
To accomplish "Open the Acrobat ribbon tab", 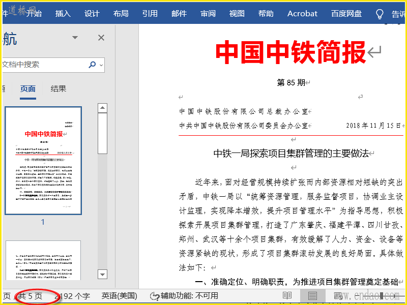I will [302, 14].
